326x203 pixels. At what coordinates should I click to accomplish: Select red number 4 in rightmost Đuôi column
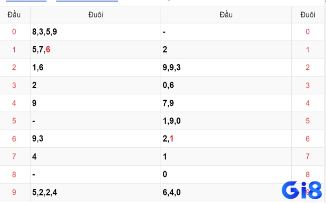308,103
